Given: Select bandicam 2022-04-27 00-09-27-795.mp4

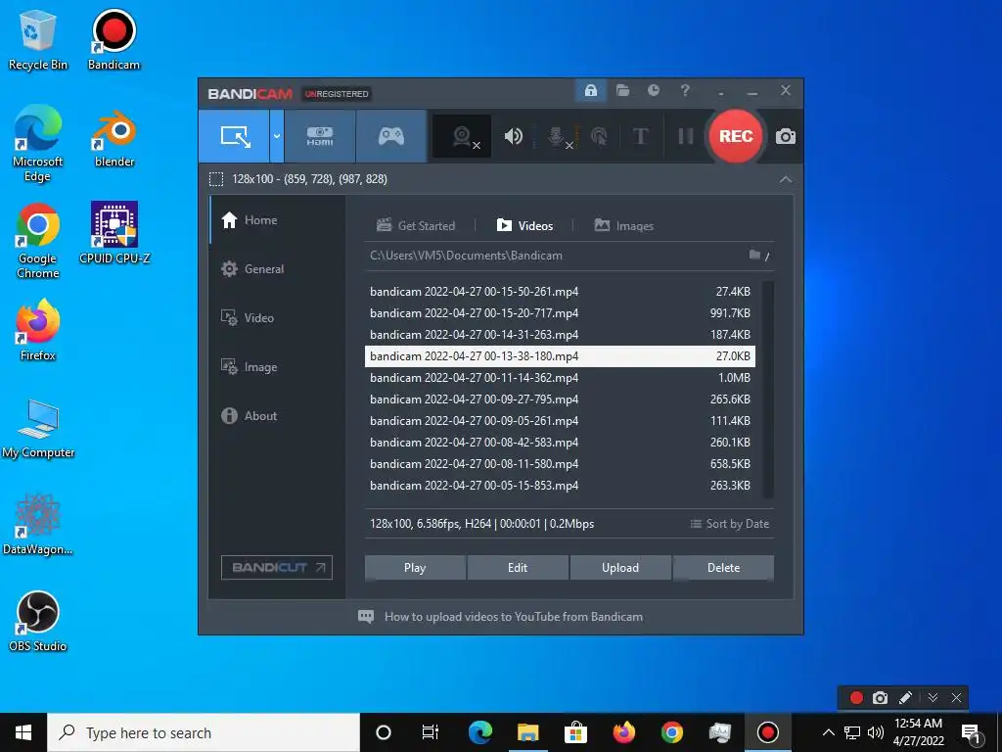Looking at the screenshot, I should click(560, 399).
